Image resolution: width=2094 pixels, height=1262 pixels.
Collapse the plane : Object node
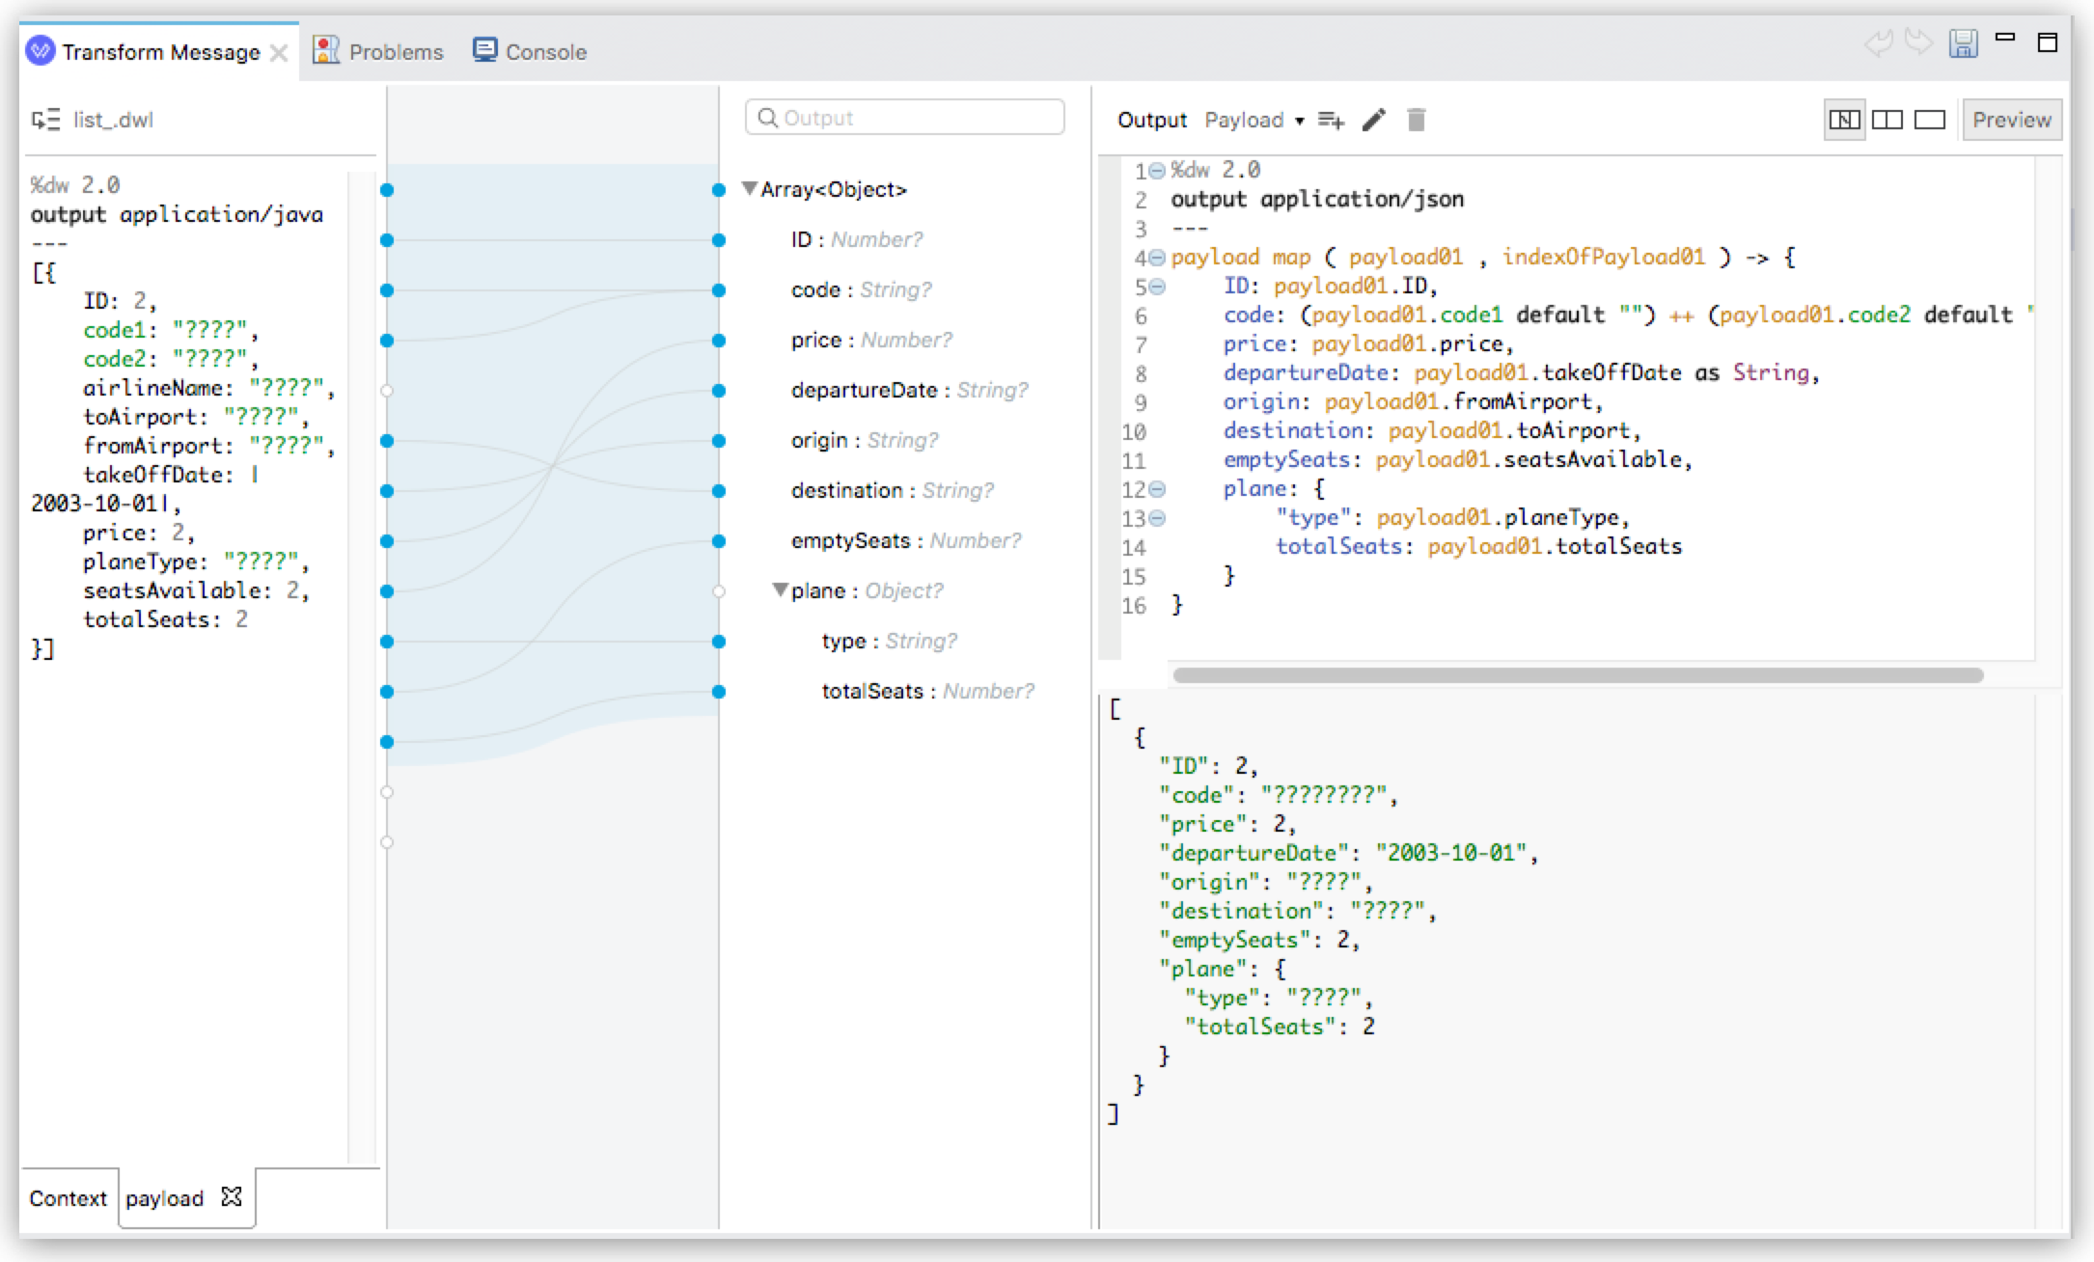782,590
